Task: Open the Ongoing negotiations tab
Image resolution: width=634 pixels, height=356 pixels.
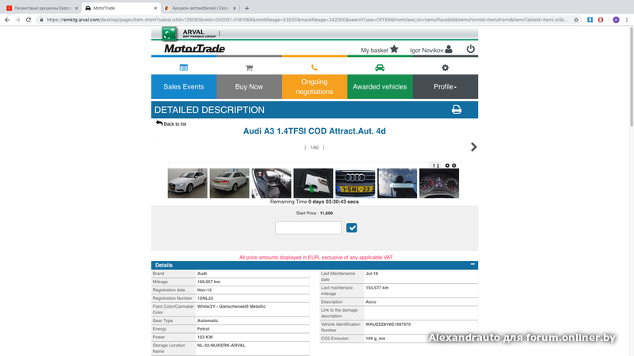Action: (x=315, y=87)
